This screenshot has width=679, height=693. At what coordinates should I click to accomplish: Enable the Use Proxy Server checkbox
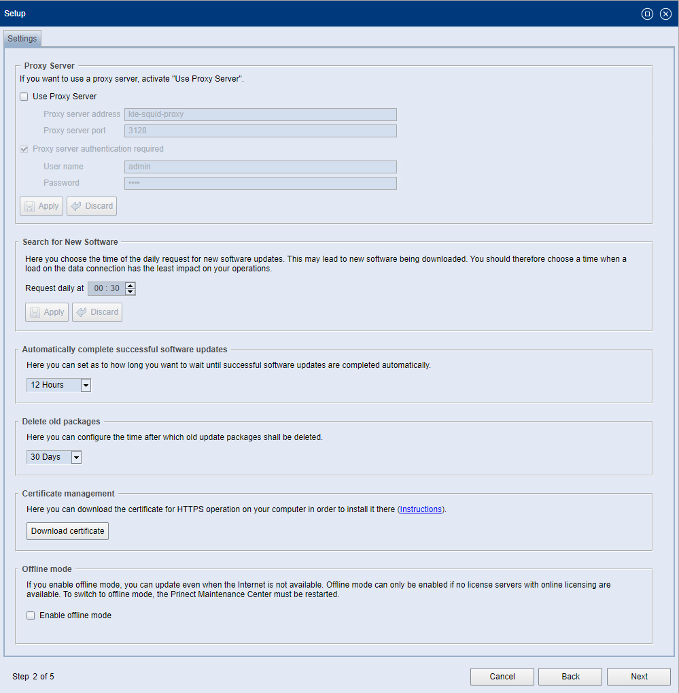[24, 97]
